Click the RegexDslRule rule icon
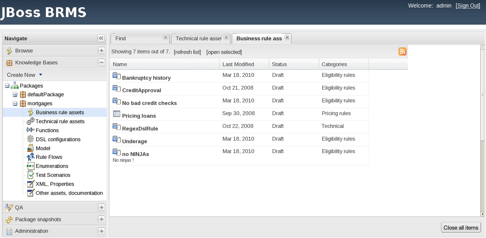Screen dimensions: 486x238 coord(117,126)
